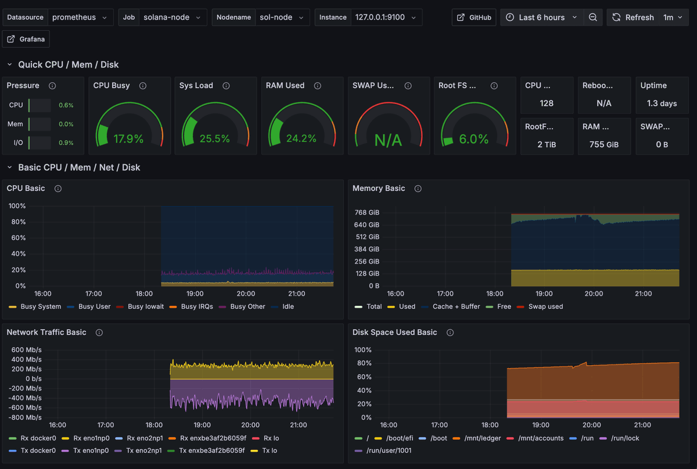Click info icon beside CPU Basic title
This screenshot has height=469, width=697.
(x=58, y=189)
